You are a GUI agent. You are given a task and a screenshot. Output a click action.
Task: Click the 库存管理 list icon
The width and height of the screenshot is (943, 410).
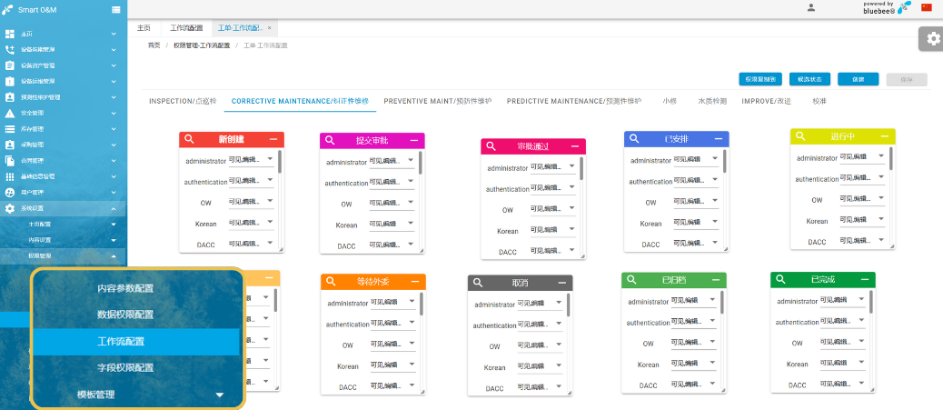pyautogui.click(x=10, y=129)
